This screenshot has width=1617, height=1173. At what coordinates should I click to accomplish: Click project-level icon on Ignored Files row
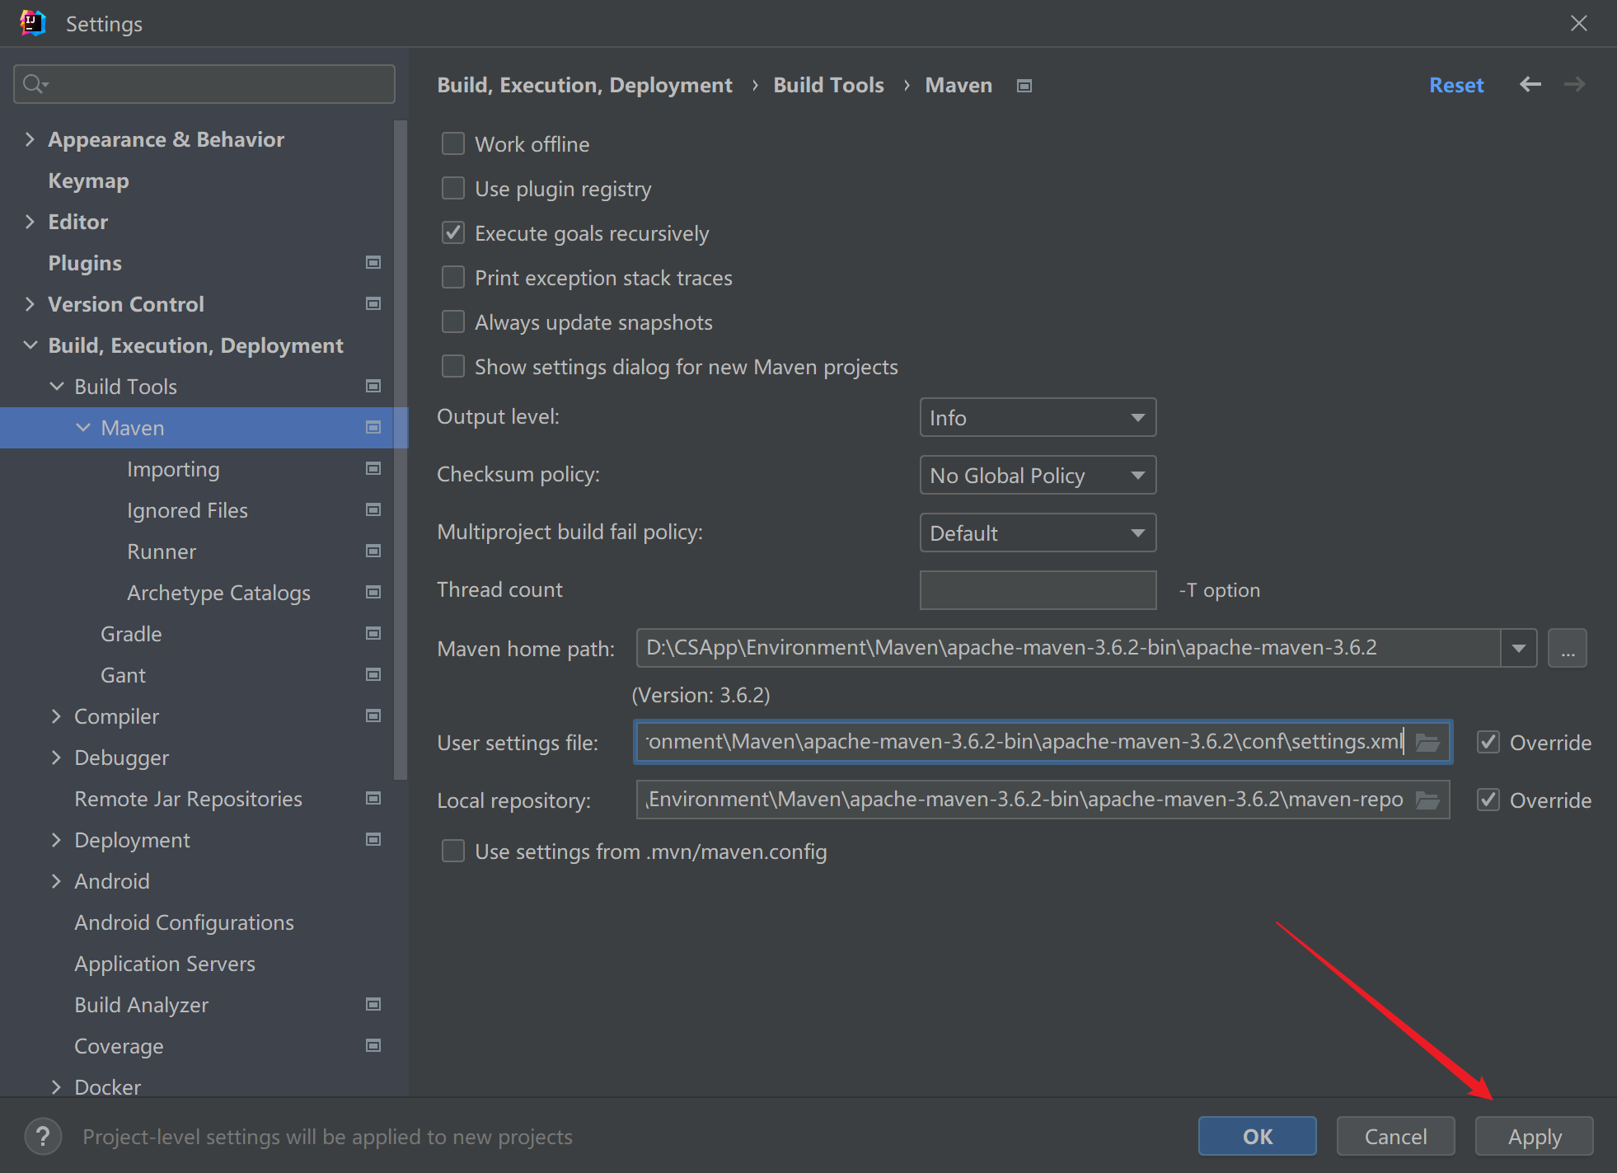tap(373, 509)
